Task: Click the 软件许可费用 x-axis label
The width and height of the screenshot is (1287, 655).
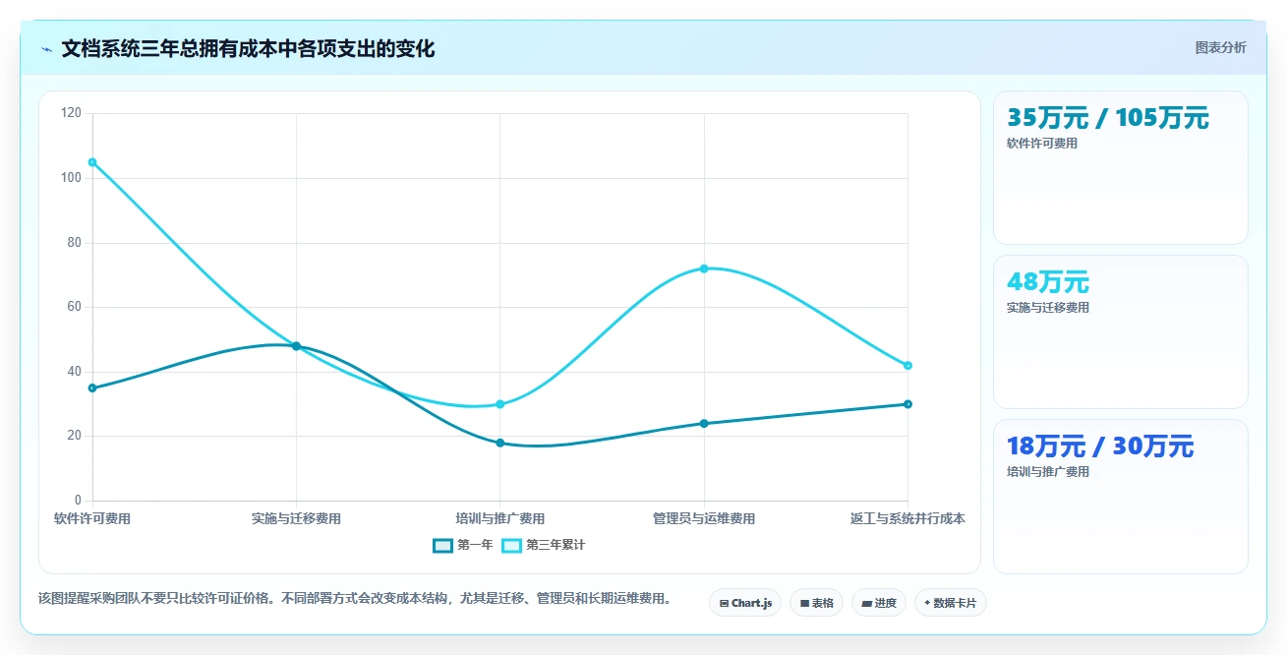Action: (92, 518)
